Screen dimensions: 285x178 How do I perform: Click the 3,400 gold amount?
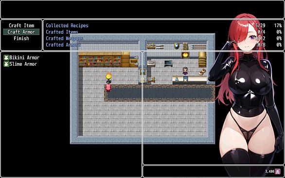pyautogui.click(x=269, y=172)
